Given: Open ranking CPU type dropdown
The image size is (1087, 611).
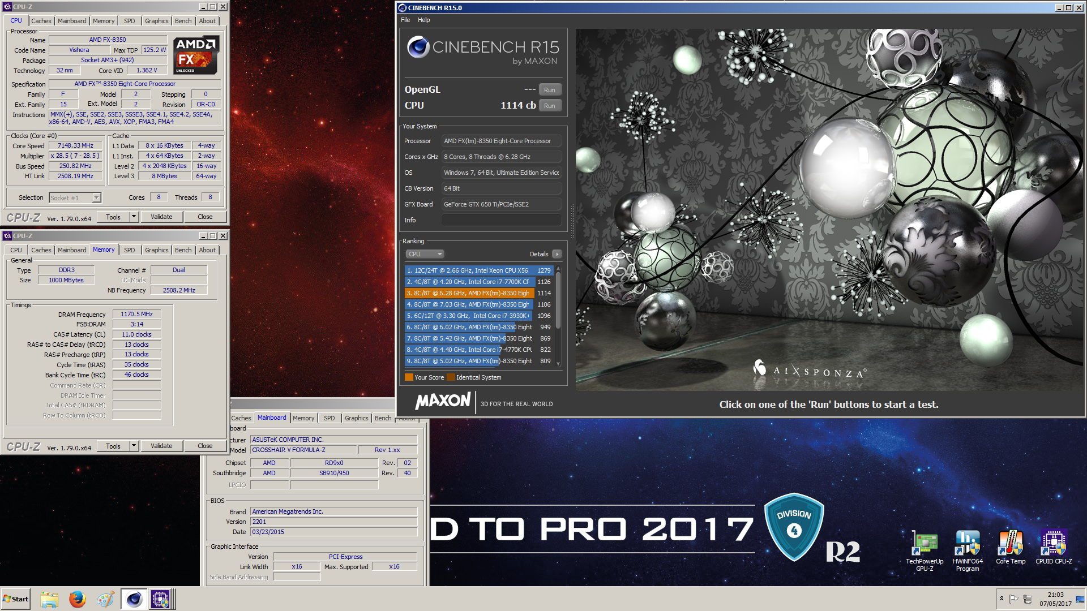Looking at the screenshot, I should 425,254.
